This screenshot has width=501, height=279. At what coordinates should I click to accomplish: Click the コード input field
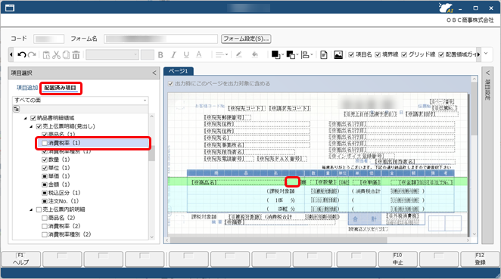click(x=49, y=39)
